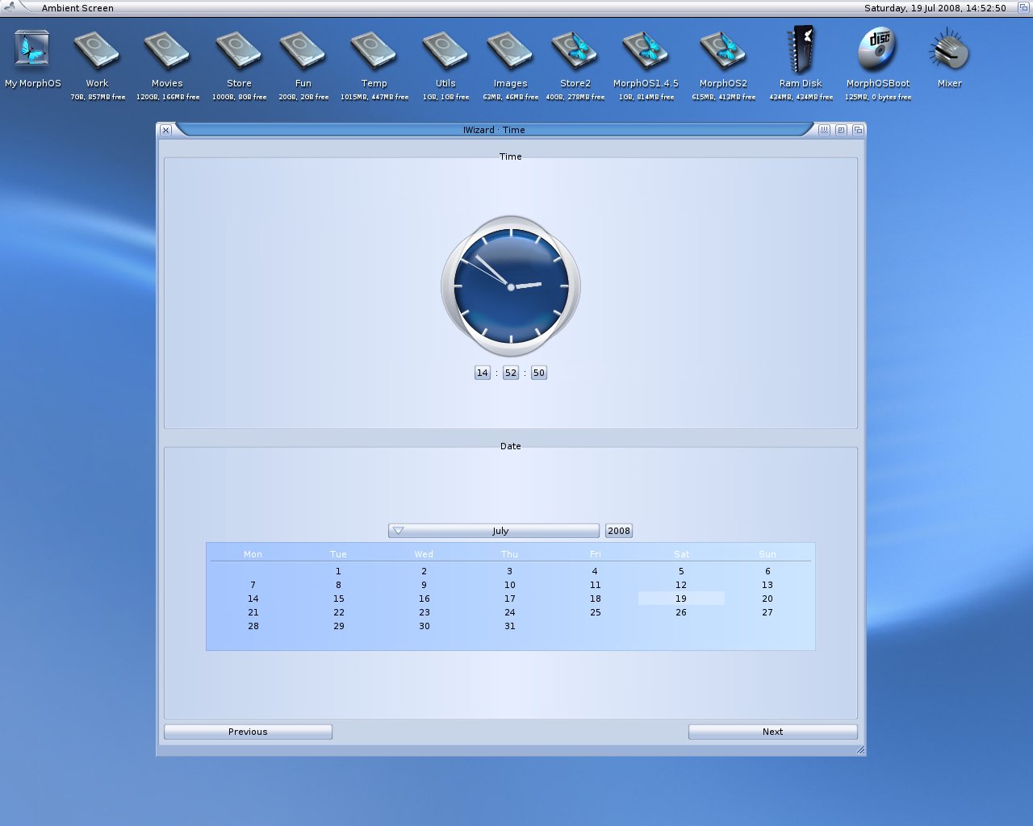Click the hours field showing 14

tap(482, 373)
